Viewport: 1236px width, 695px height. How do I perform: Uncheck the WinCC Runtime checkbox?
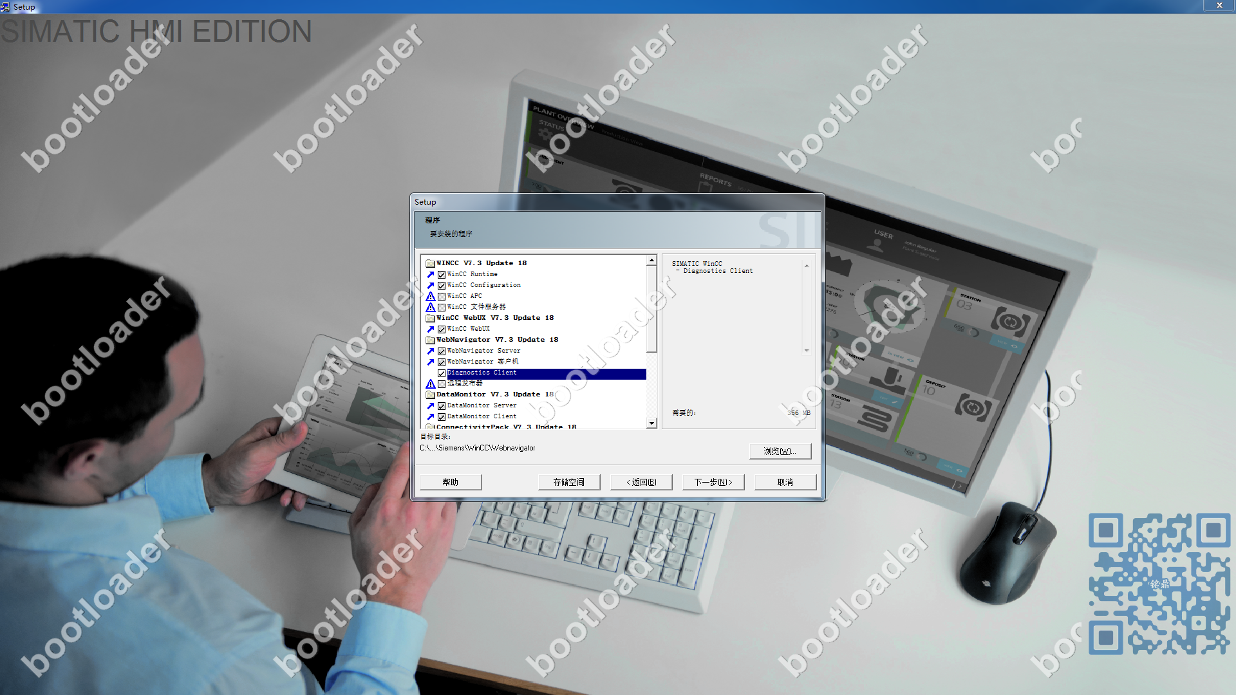click(x=442, y=275)
